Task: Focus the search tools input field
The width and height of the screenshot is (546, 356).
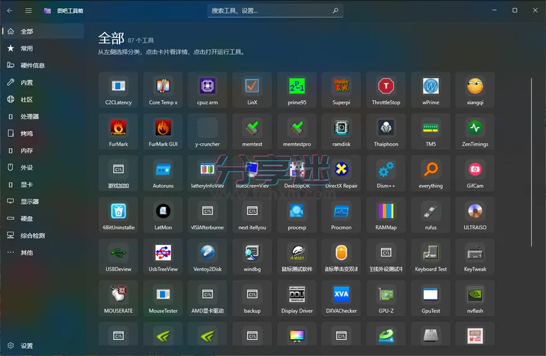Action: [x=275, y=11]
